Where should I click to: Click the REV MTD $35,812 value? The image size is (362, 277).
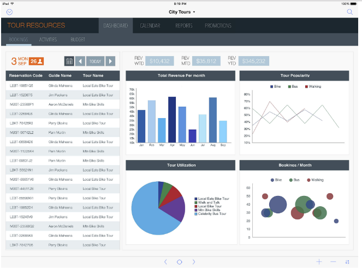206,61
